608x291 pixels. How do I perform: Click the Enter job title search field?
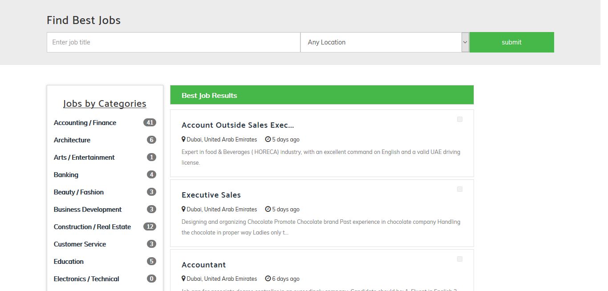click(x=174, y=42)
